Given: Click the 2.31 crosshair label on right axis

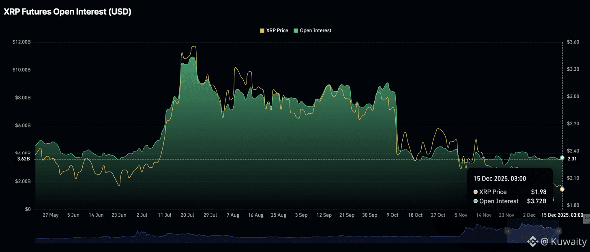Looking at the screenshot, I should [x=572, y=159].
